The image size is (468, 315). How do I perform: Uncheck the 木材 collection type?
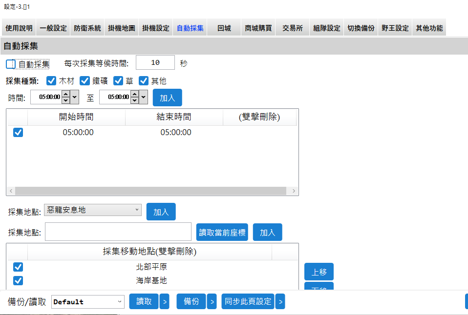pyautogui.click(x=51, y=81)
